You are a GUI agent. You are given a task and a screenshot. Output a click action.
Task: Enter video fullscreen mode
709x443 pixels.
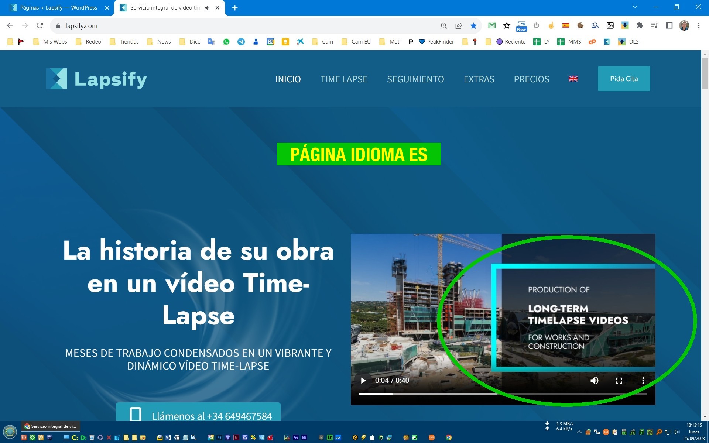point(619,381)
